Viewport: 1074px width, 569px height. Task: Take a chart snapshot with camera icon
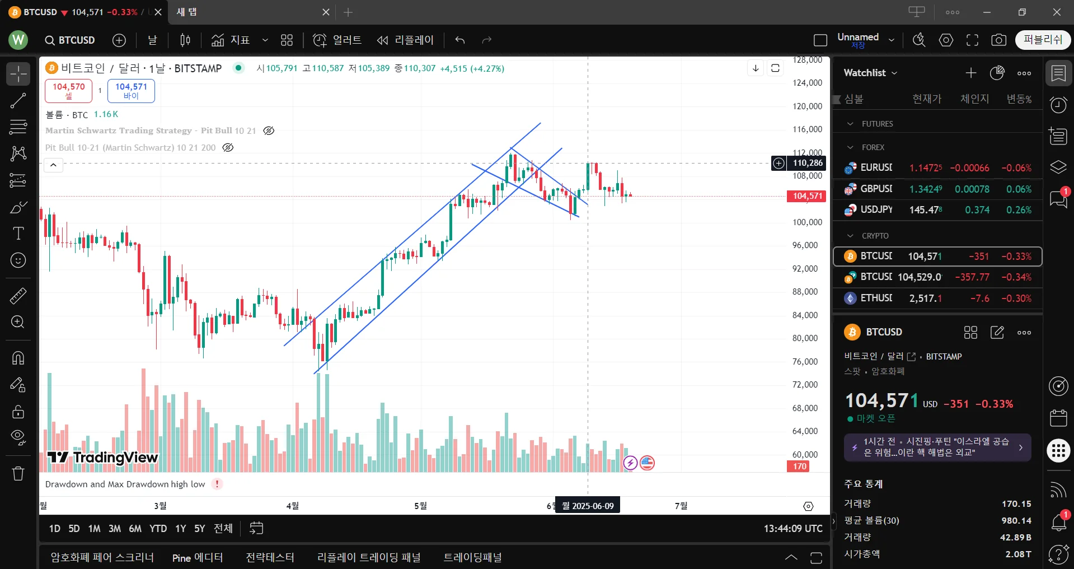pyautogui.click(x=998, y=40)
